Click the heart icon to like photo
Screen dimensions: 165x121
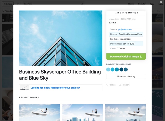point(107,85)
